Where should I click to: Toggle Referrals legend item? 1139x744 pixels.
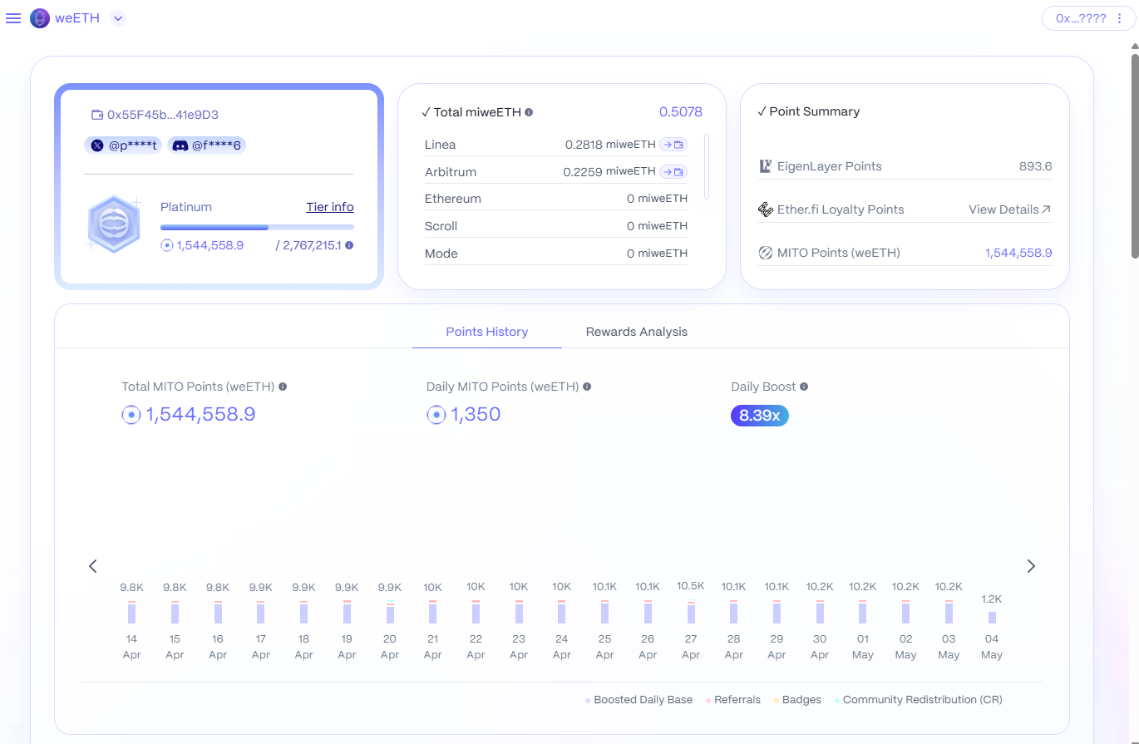coord(732,700)
